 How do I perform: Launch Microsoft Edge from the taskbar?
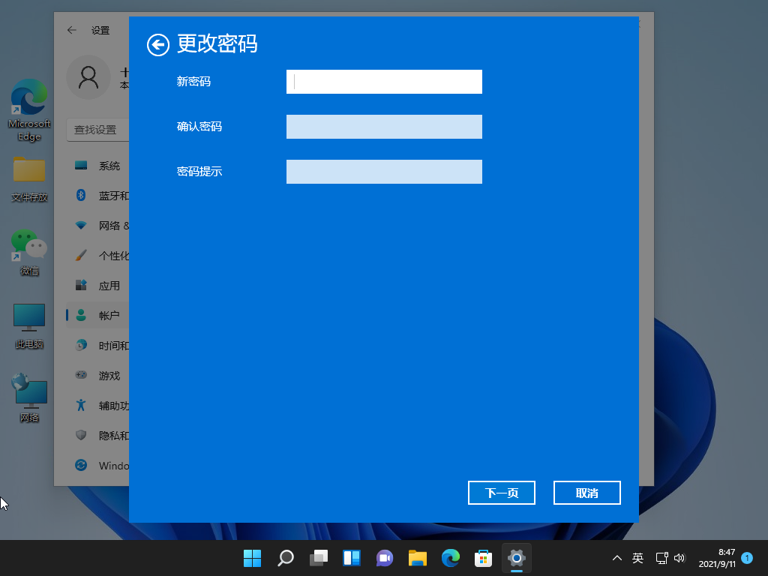point(451,558)
